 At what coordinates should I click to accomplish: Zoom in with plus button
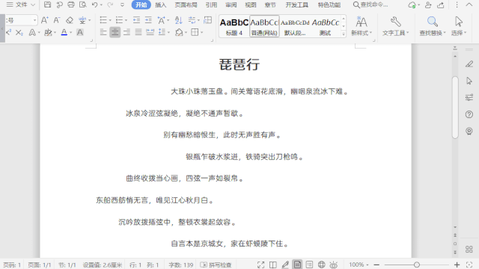(457, 265)
